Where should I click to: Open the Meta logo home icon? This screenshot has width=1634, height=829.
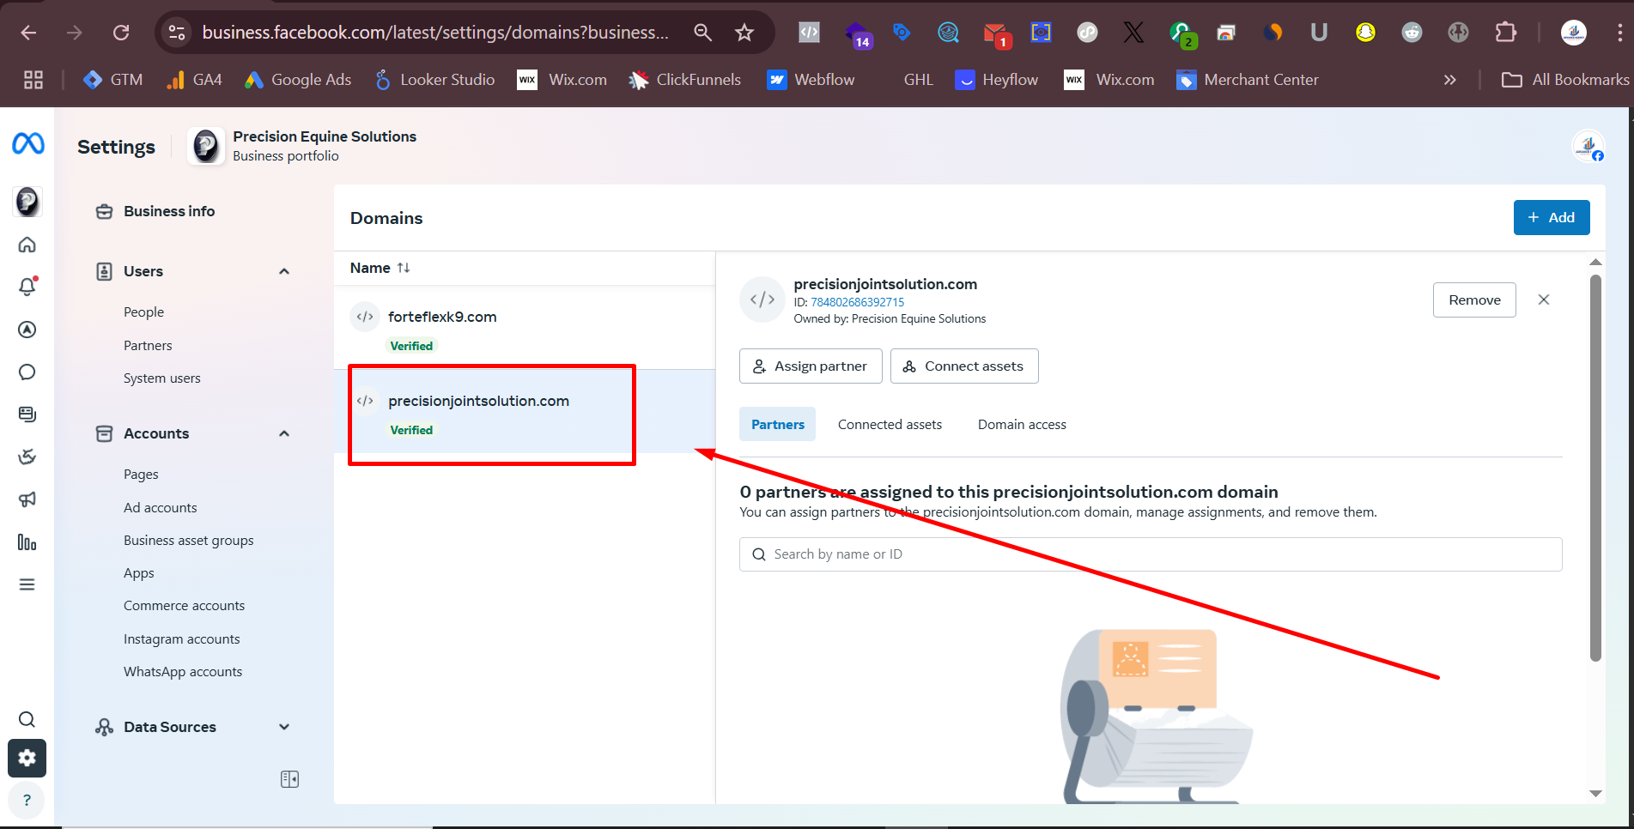tap(27, 143)
